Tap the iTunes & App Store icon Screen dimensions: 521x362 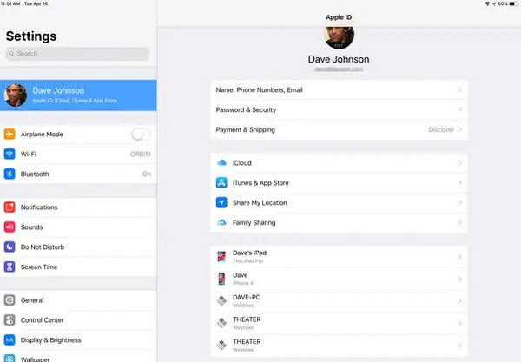(221, 182)
